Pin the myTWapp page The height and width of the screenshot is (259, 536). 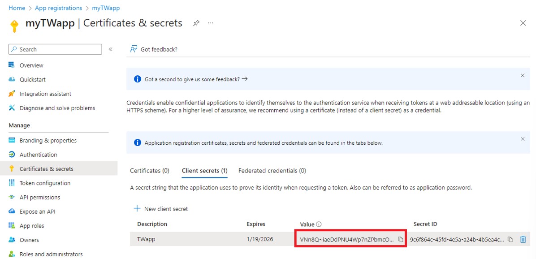pyautogui.click(x=196, y=23)
